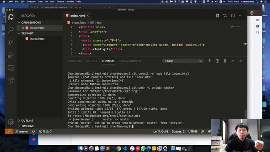Open the Remote Explorer view

[11, 68]
